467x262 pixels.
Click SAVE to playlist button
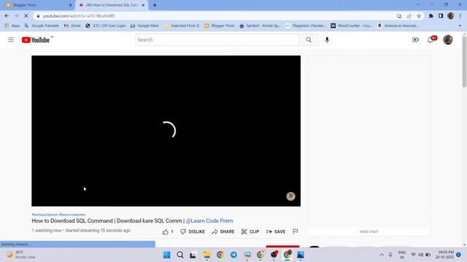(276, 231)
